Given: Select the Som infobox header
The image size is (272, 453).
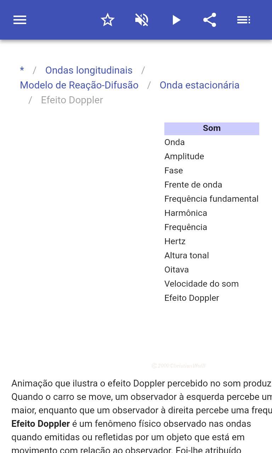Looking at the screenshot, I should tap(212, 128).
